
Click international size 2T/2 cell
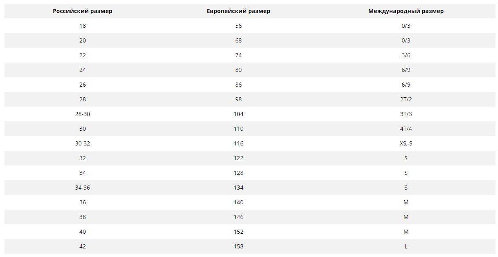[x=406, y=99]
